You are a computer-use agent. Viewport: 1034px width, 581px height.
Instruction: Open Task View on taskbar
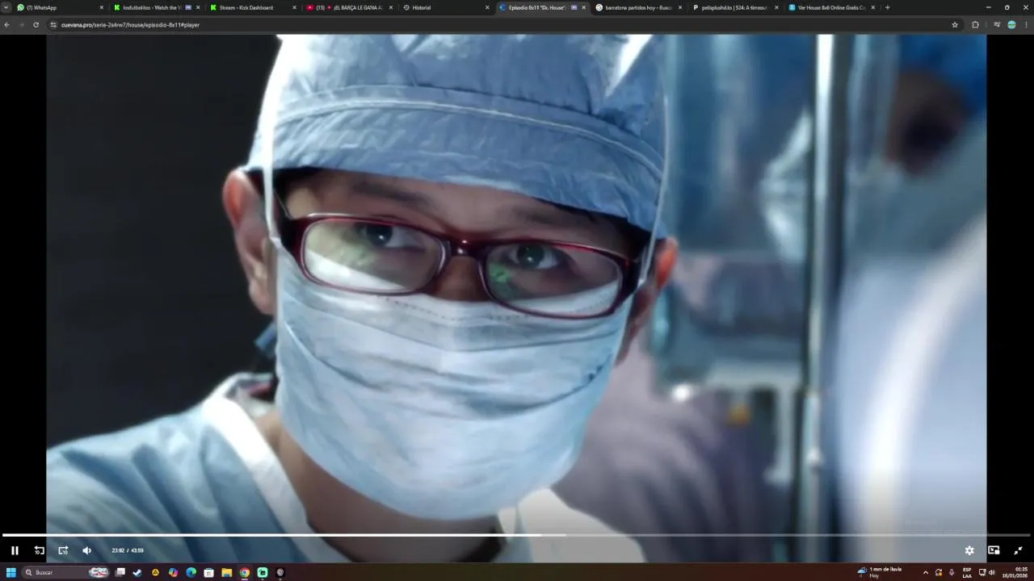pyautogui.click(x=120, y=572)
